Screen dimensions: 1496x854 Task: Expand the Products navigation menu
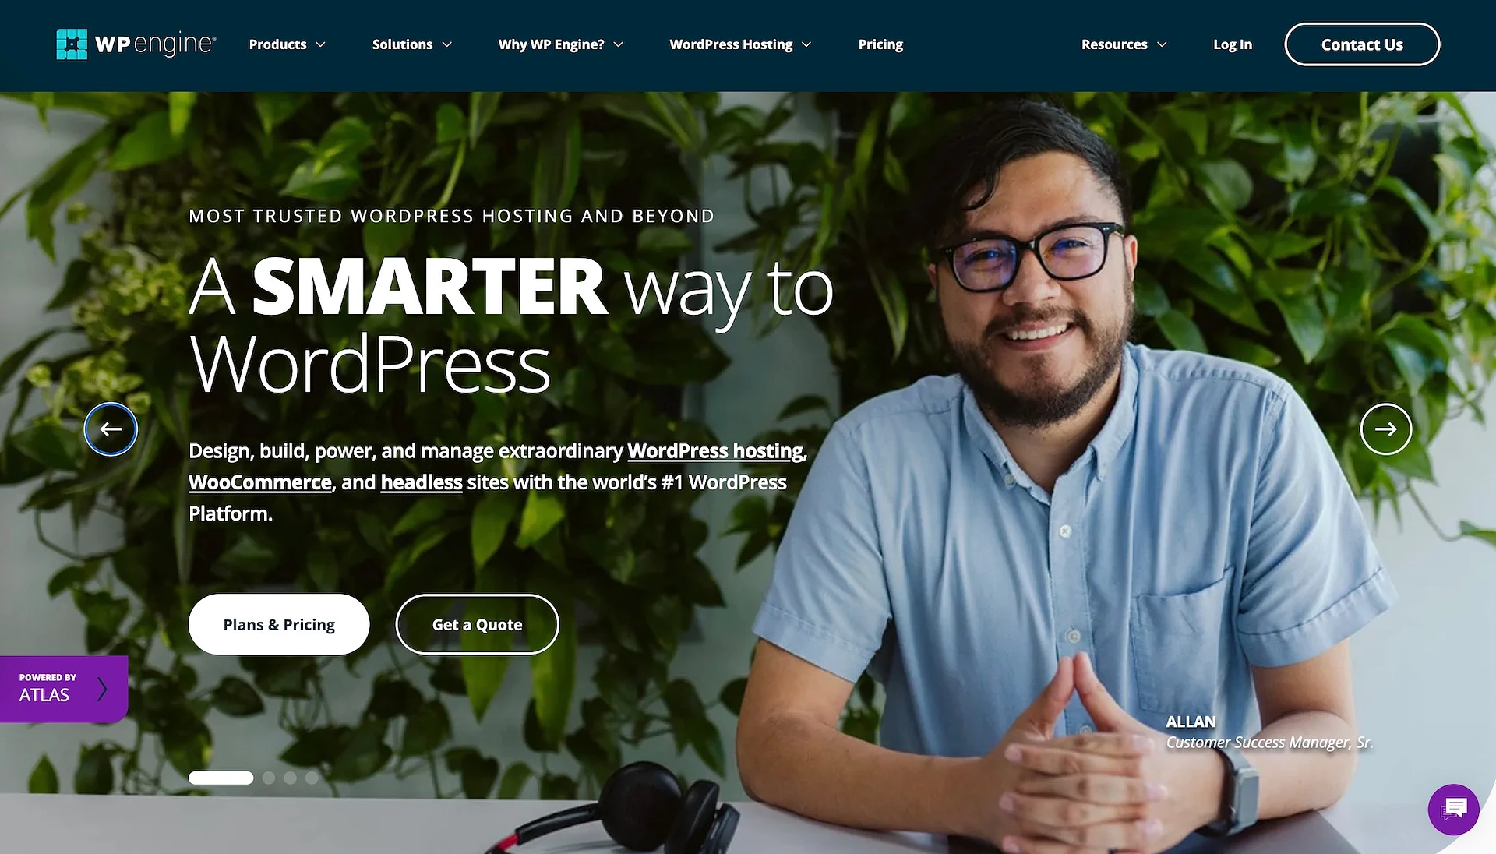[x=288, y=44]
